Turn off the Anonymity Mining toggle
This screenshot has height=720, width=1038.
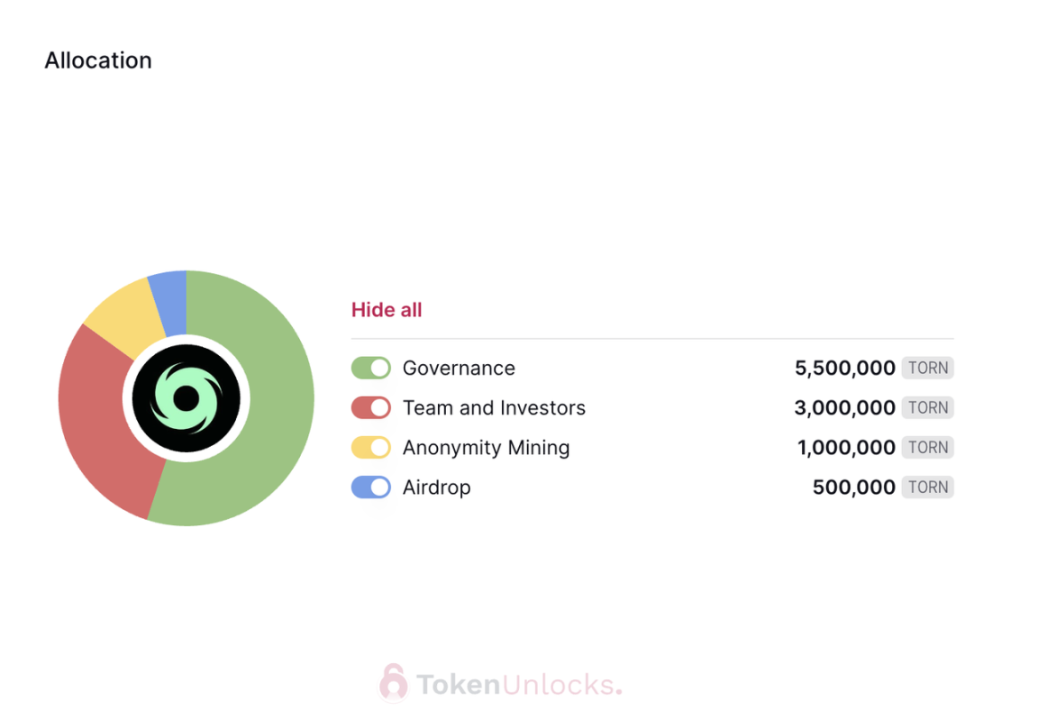[370, 447]
